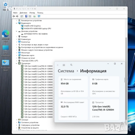This screenshot has height=135, width=135.
Task: Open Microsoft Edge desktop shortcut
Action: (6, 36)
